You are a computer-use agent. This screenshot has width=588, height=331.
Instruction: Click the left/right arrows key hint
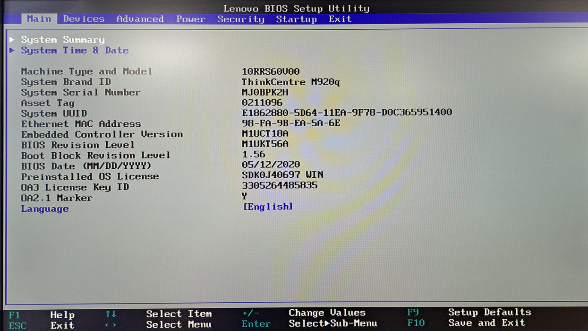click(x=111, y=325)
